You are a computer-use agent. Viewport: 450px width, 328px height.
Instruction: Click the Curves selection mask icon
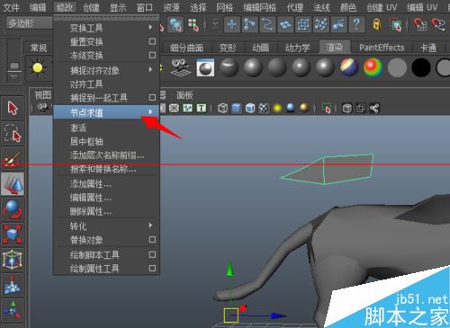pos(267,24)
